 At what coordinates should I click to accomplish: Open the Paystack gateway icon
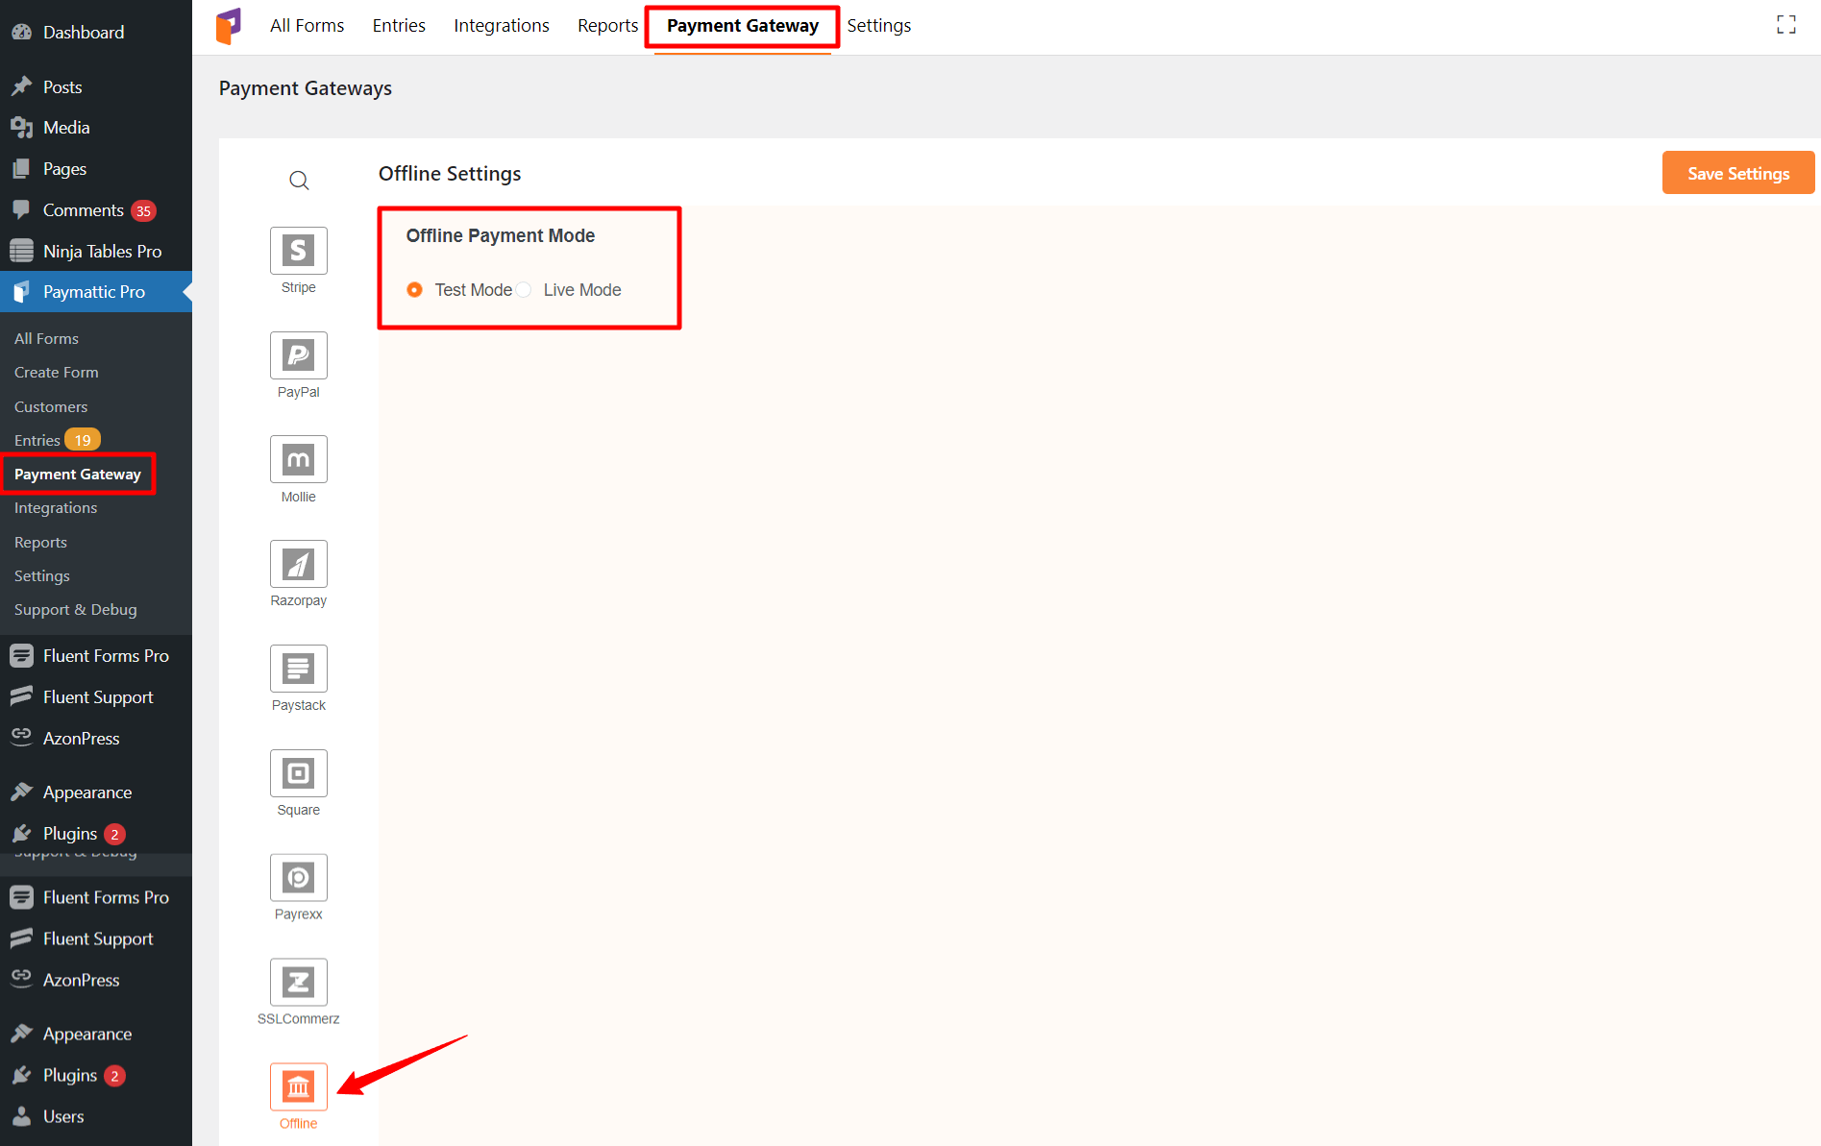click(298, 669)
